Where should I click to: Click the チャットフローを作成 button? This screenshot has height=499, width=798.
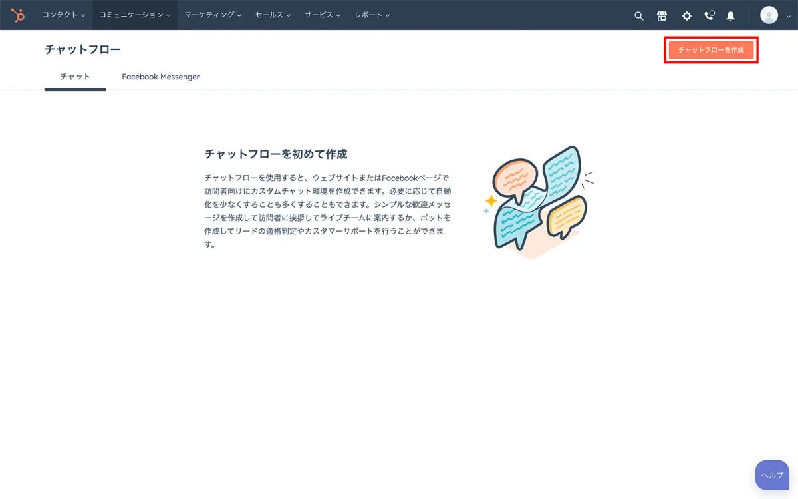point(711,50)
